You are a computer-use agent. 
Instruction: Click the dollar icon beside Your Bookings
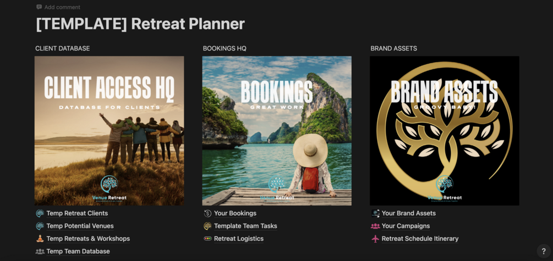click(208, 213)
